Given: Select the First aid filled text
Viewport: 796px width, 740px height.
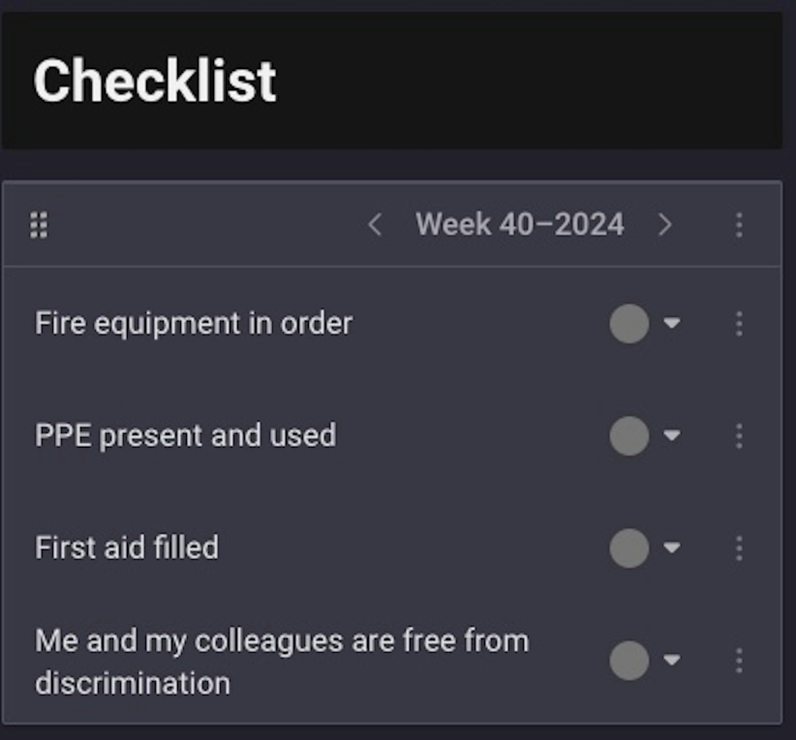Looking at the screenshot, I should tap(126, 548).
